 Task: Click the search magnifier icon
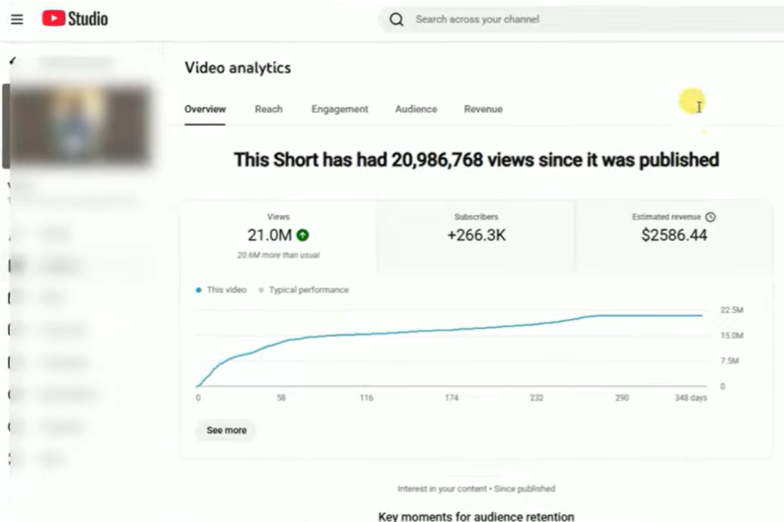pos(396,20)
